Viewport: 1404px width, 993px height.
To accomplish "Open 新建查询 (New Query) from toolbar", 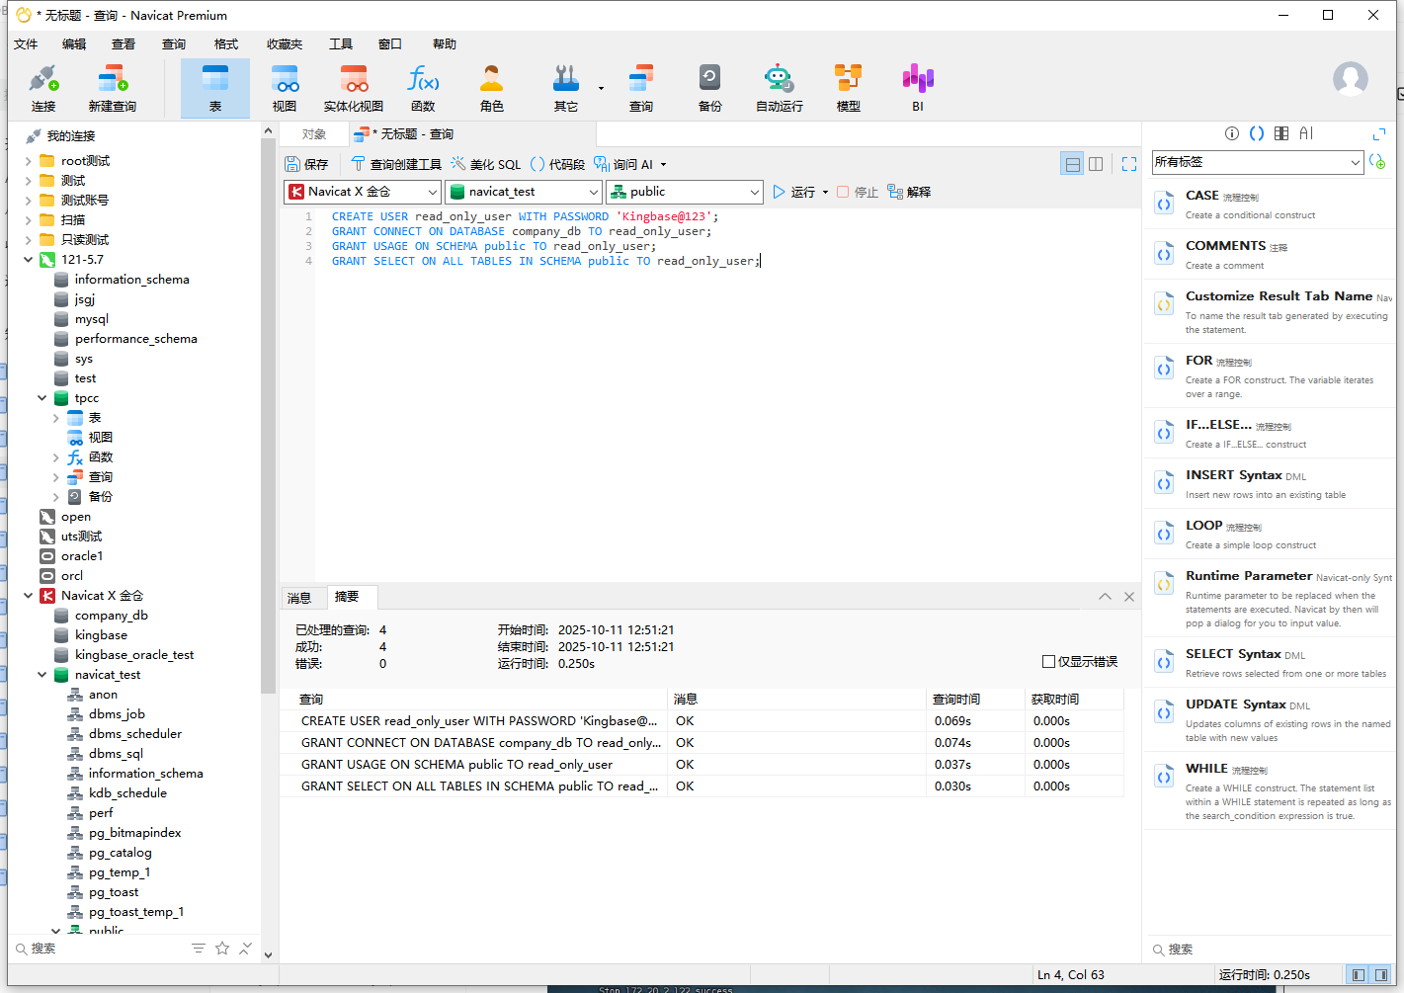I will click(112, 88).
